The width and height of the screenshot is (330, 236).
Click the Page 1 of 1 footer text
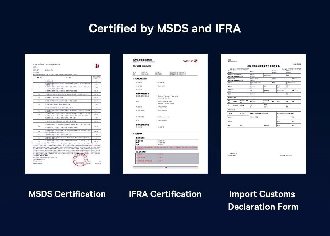[233, 153]
